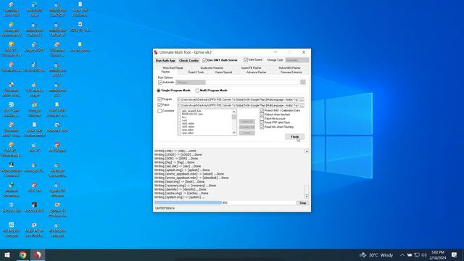464x261 pixels.
Task: Select the Microsoft Edge desktop icon
Action: click(34, 9)
